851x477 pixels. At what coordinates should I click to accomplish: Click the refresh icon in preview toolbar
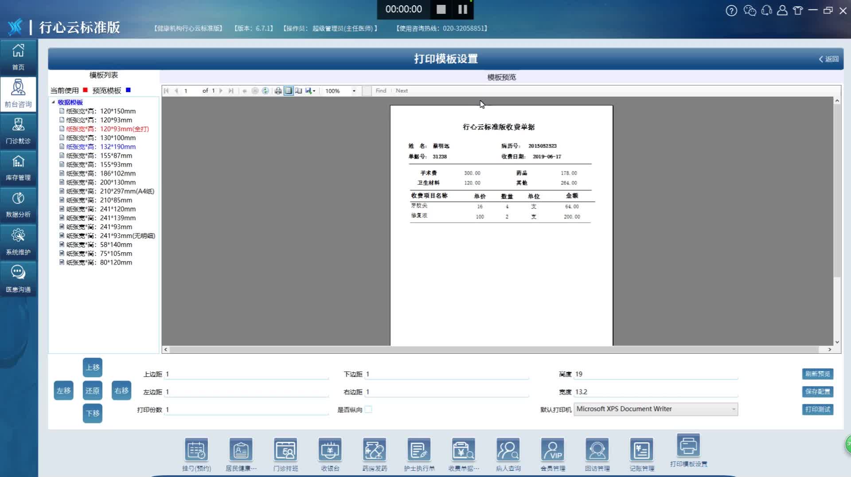click(265, 91)
